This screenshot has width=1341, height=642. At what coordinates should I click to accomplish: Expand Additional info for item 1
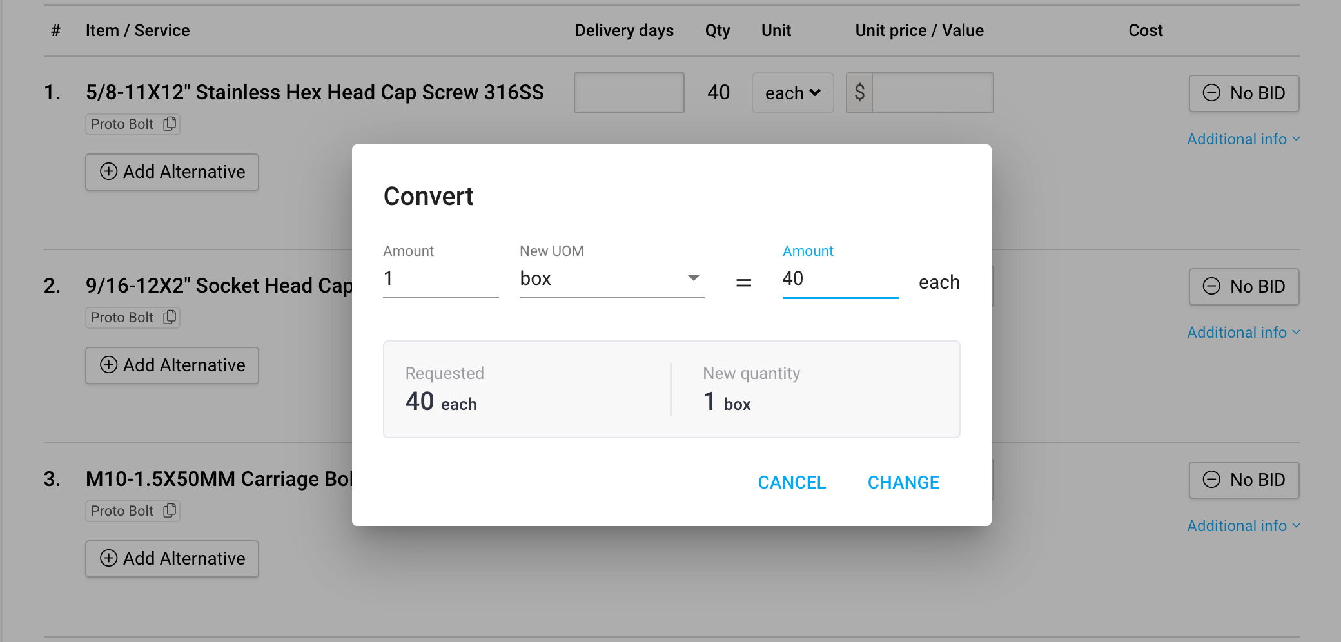pyautogui.click(x=1243, y=139)
